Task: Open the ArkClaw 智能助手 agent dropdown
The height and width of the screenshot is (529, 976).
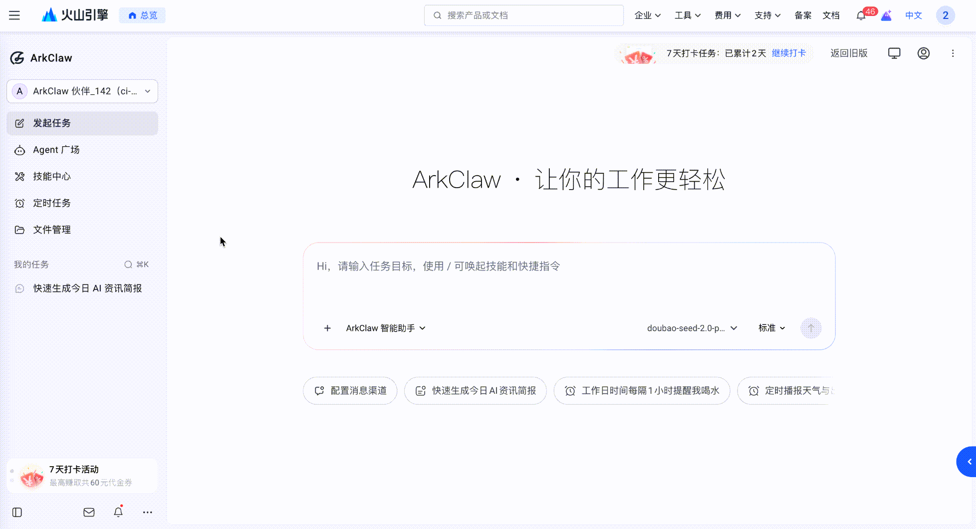Action: click(386, 328)
